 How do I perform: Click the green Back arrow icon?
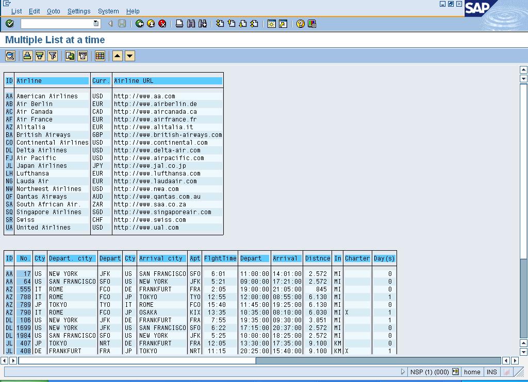click(139, 24)
